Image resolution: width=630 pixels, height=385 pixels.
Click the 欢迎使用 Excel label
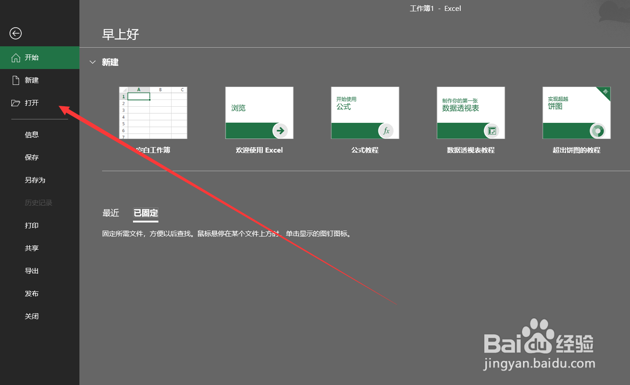point(259,150)
